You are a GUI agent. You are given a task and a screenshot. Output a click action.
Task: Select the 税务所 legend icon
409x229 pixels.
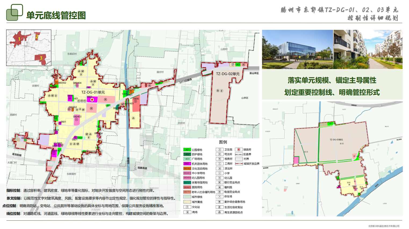tap(220, 159)
